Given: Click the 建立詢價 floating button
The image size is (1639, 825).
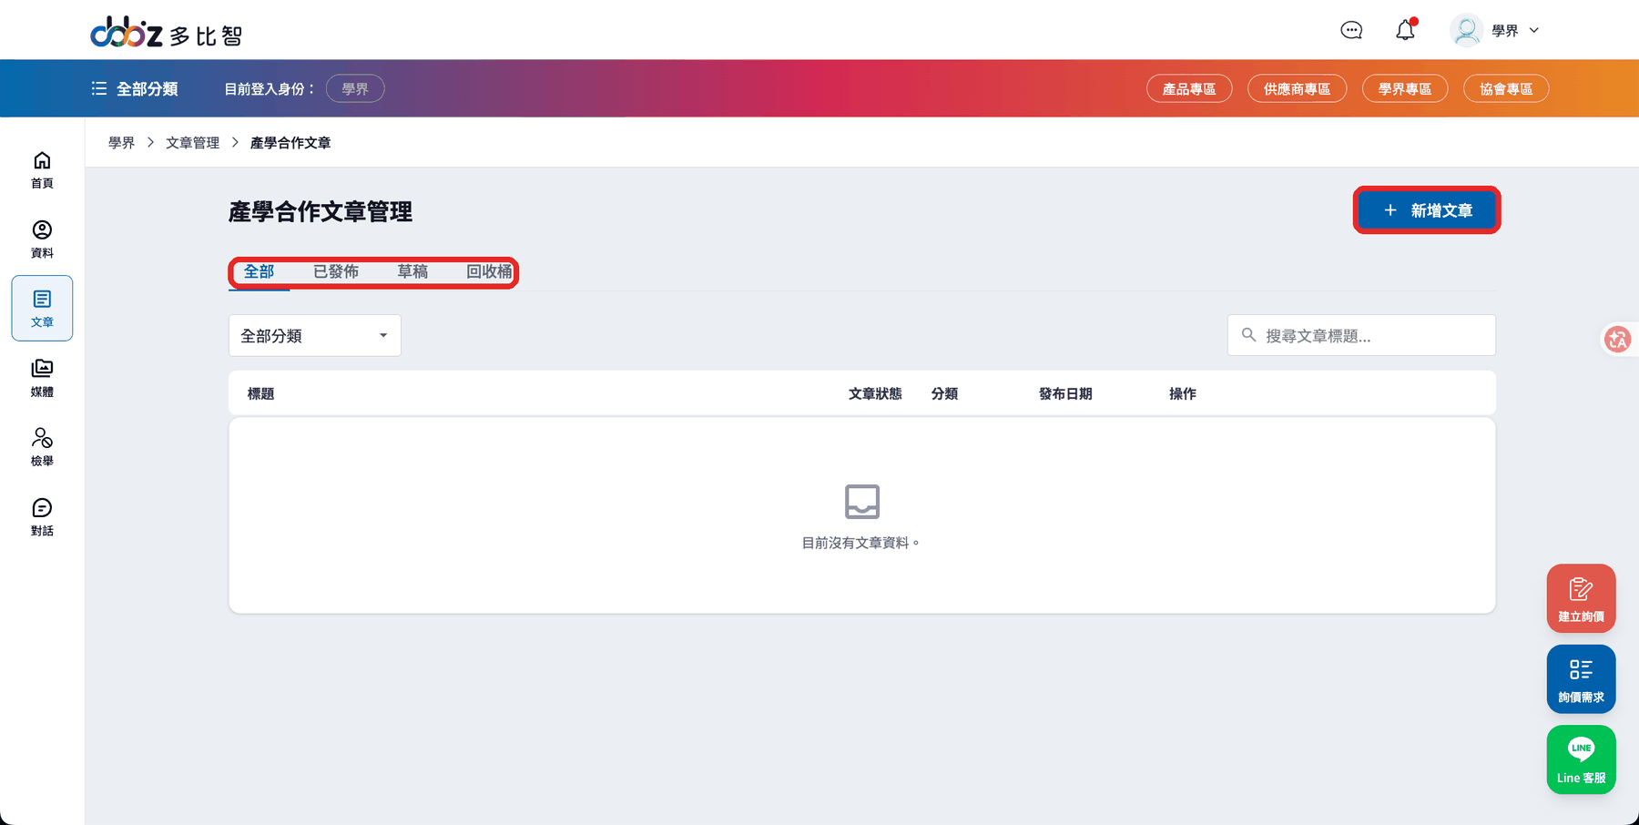Looking at the screenshot, I should pos(1581,598).
